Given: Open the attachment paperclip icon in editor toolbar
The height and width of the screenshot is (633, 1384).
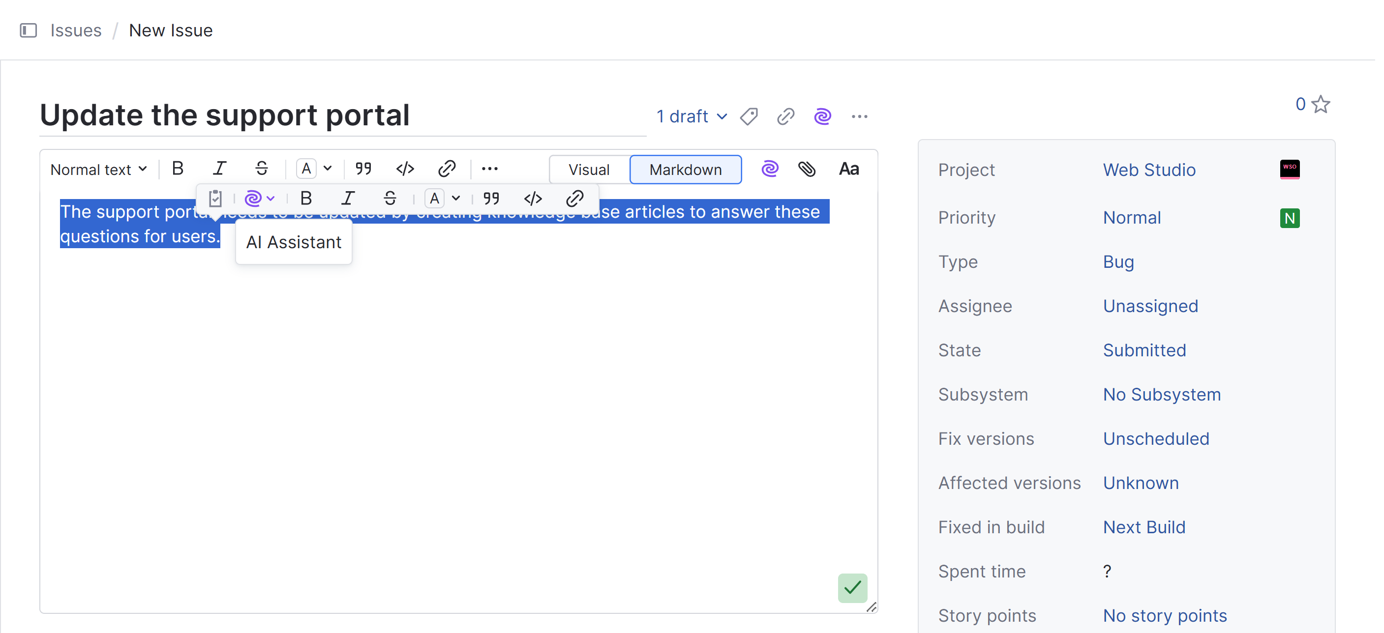Looking at the screenshot, I should tap(807, 169).
